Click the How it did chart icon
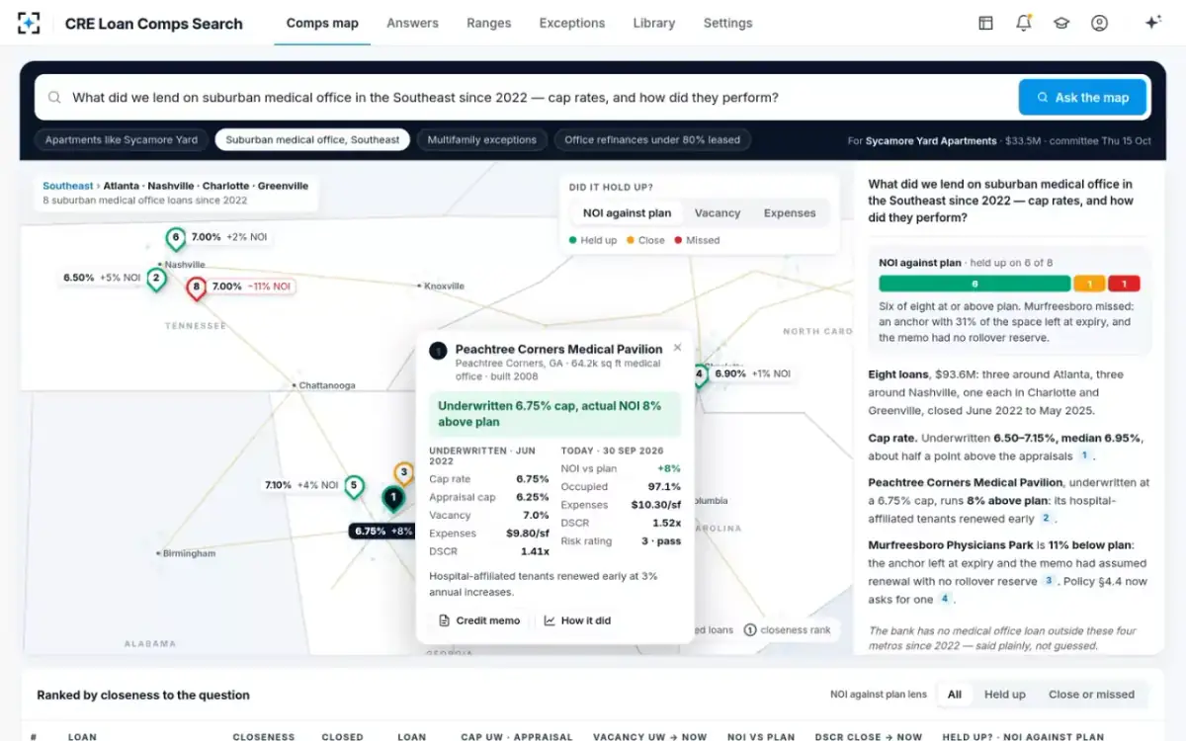The height and width of the screenshot is (741, 1186). pyautogui.click(x=550, y=620)
